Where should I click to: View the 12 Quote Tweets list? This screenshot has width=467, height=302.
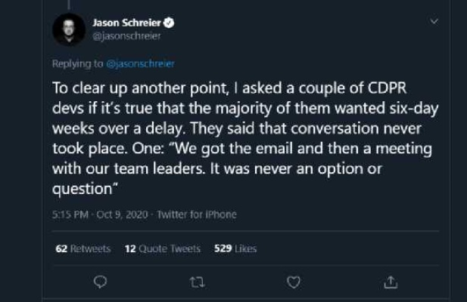click(x=162, y=248)
